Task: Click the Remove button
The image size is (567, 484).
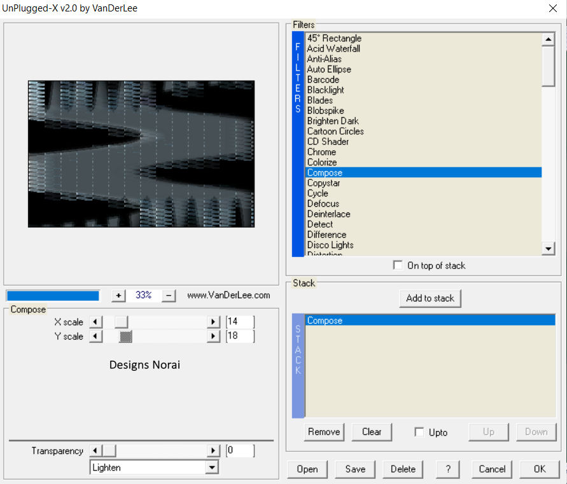Action: pos(324,432)
